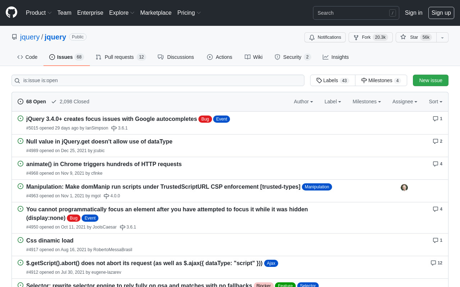Expand the Pricing menu
The width and height of the screenshot is (460, 287).
(x=189, y=13)
